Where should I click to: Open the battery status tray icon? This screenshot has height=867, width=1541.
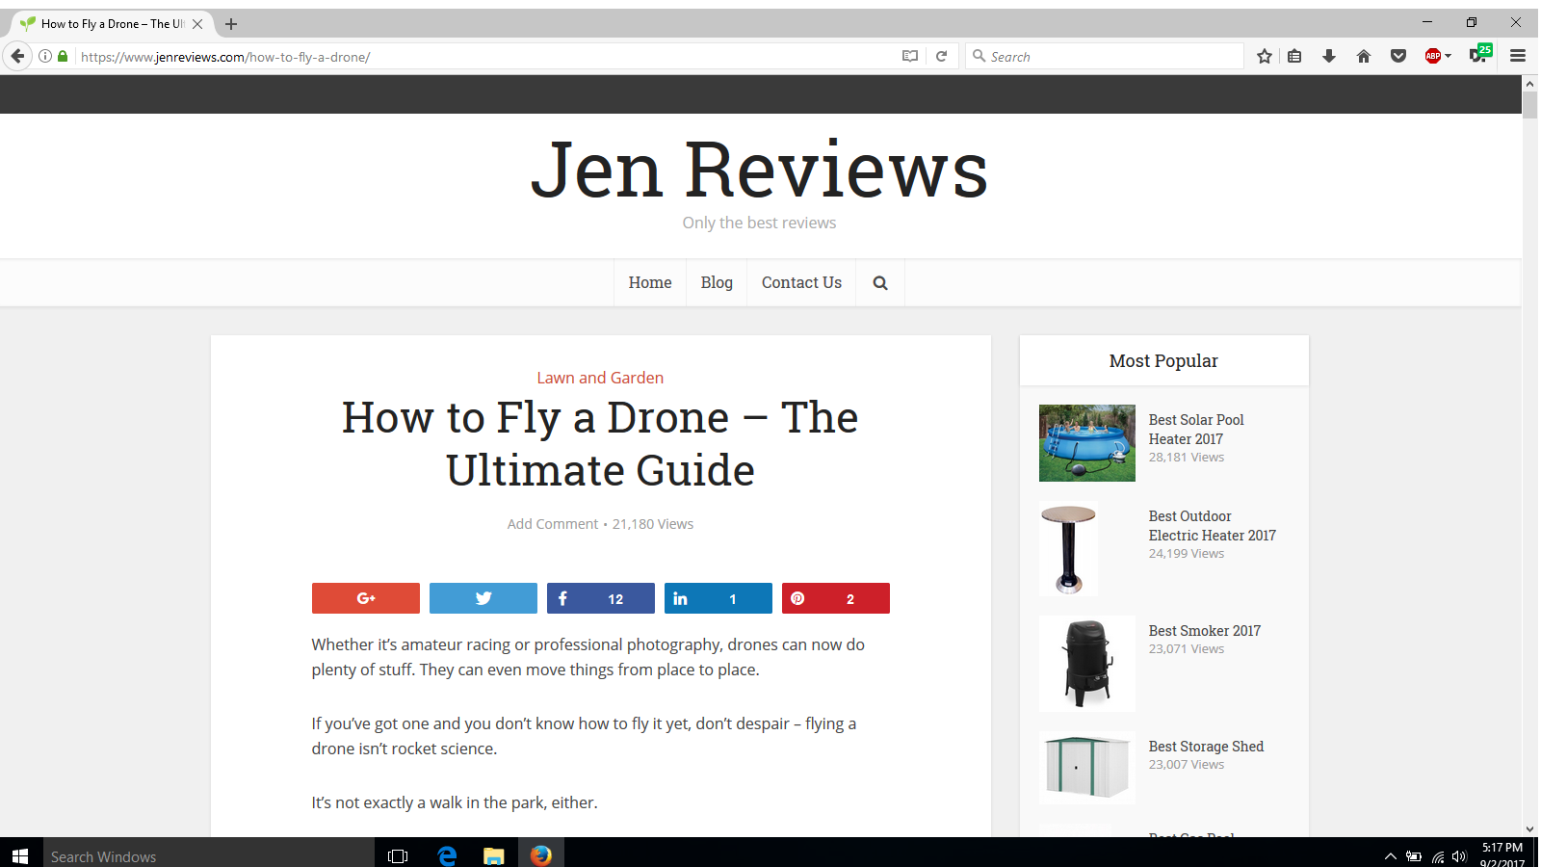click(x=1414, y=856)
